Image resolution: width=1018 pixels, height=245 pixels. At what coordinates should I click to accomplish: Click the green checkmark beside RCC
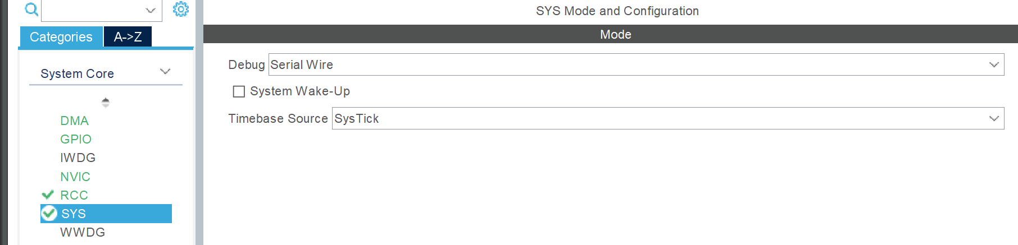(x=48, y=195)
